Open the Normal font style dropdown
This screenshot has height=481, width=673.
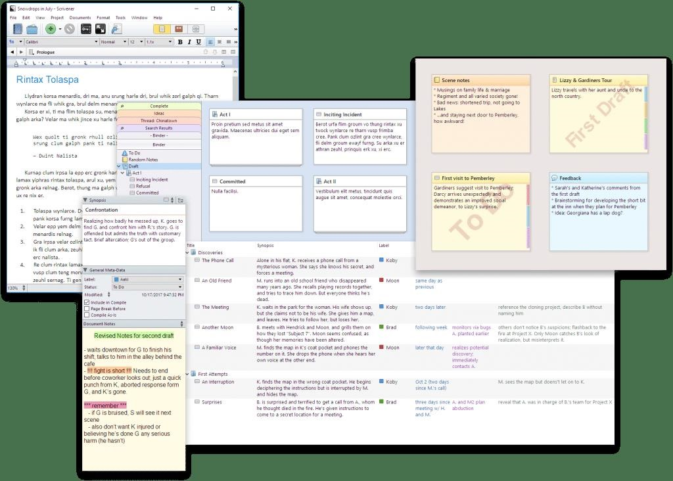[x=114, y=42]
